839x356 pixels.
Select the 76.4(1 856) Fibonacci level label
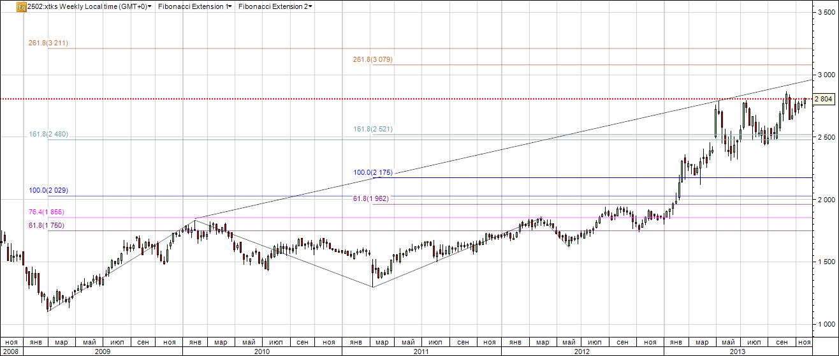pyautogui.click(x=46, y=212)
